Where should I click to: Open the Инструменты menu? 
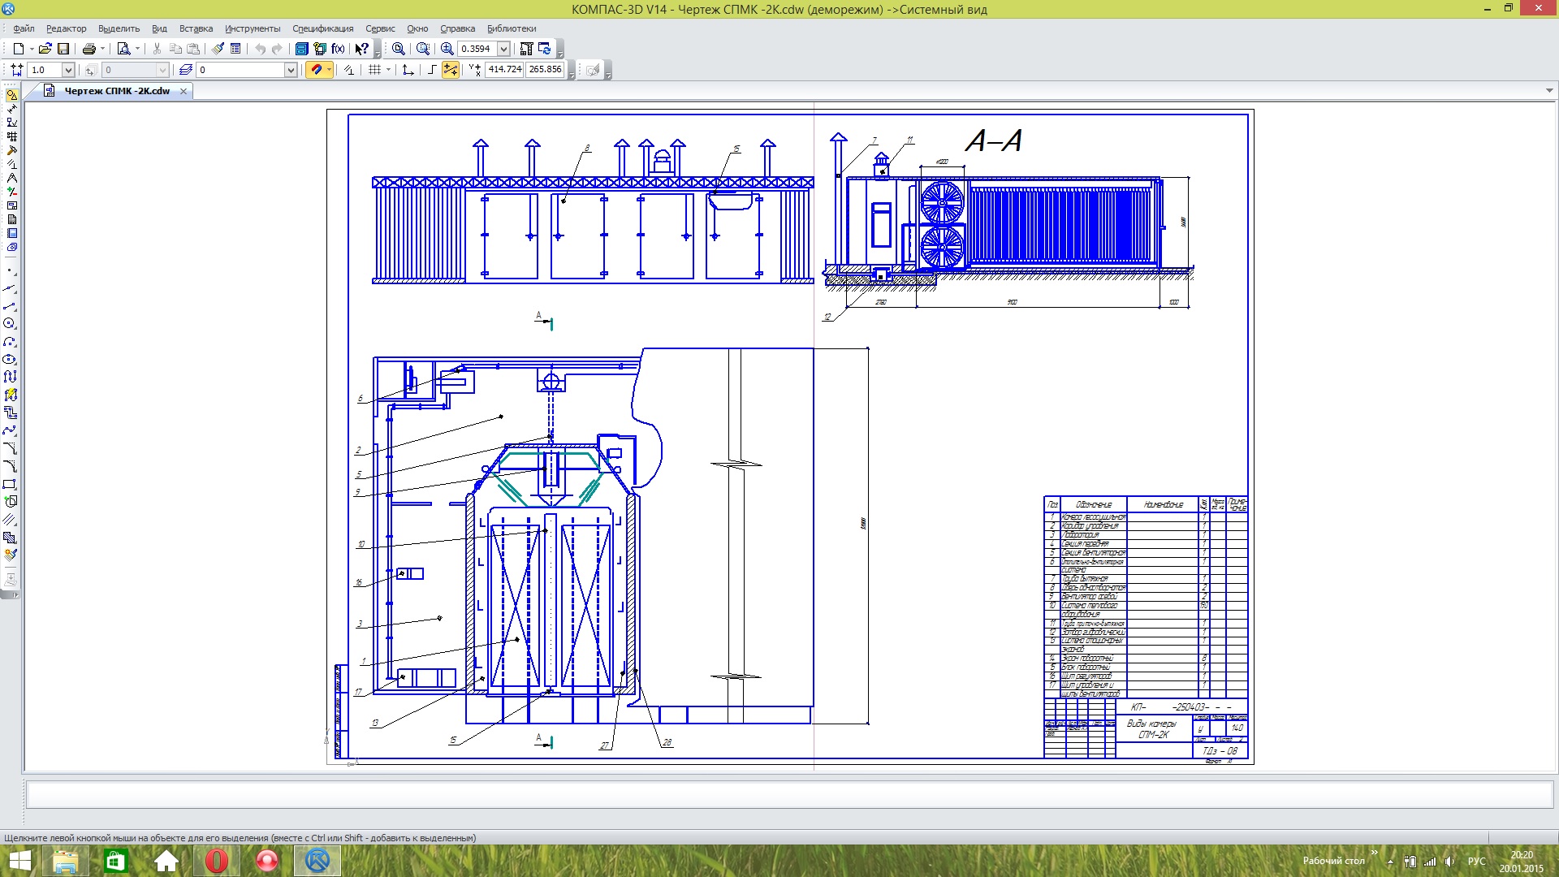[253, 28]
